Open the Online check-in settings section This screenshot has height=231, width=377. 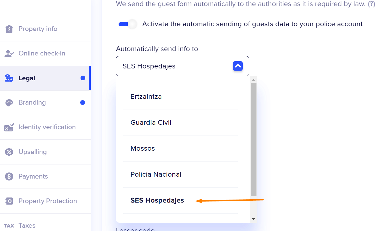42,54
